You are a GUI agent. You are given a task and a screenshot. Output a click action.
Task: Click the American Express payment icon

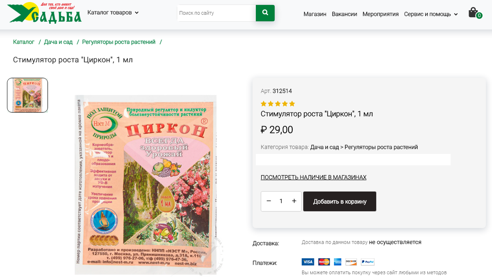[338, 262]
